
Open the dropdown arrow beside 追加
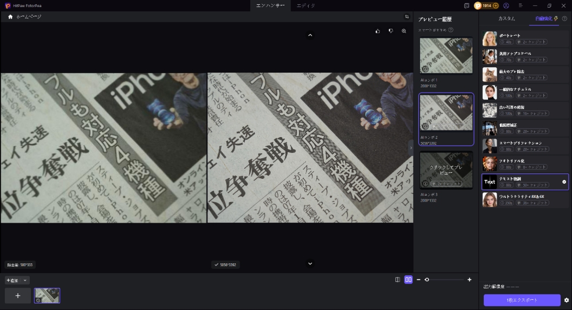(25, 280)
